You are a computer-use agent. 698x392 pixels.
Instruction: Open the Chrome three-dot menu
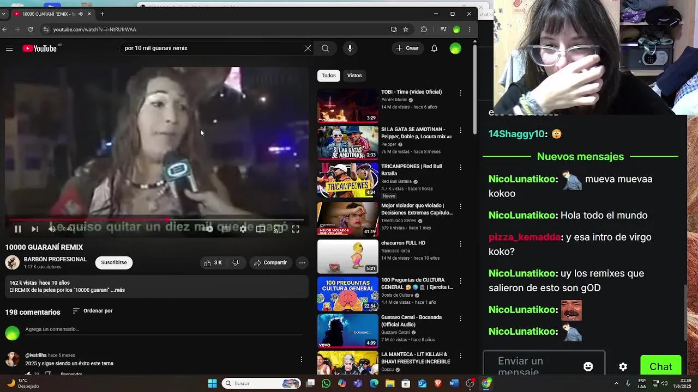pyautogui.click(x=470, y=29)
